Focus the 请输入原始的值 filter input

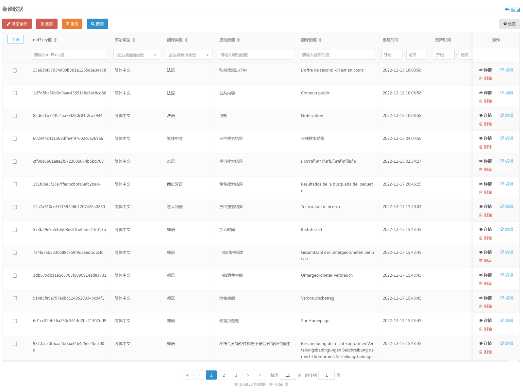coord(256,55)
